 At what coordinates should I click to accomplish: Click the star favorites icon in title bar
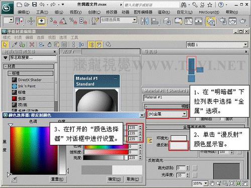point(210,5)
